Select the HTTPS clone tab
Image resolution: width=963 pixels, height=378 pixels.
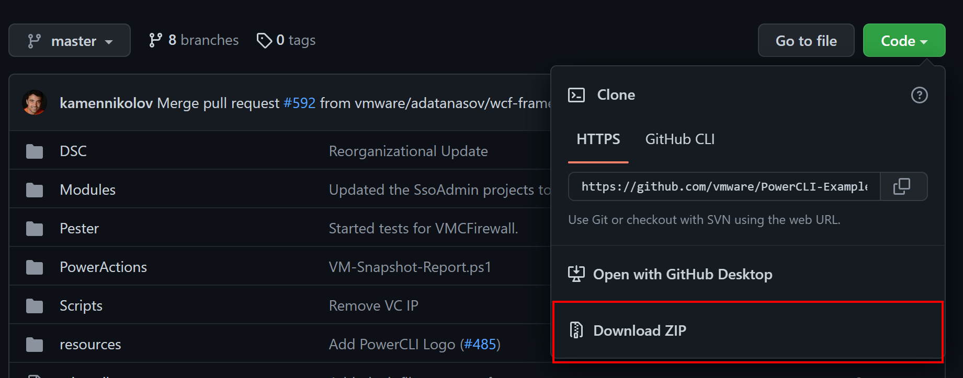click(x=597, y=139)
